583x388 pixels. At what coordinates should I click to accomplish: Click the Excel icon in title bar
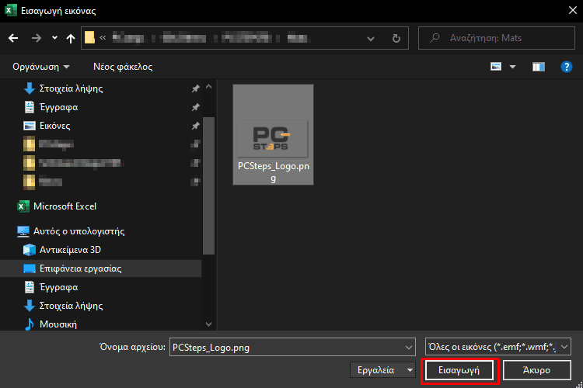(10, 10)
